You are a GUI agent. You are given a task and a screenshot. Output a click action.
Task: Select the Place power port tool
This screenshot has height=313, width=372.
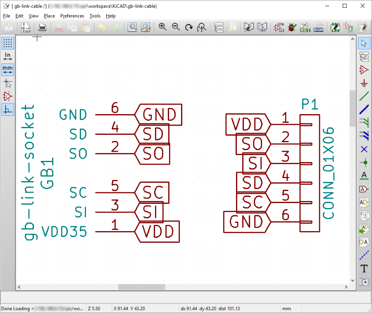click(x=364, y=83)
